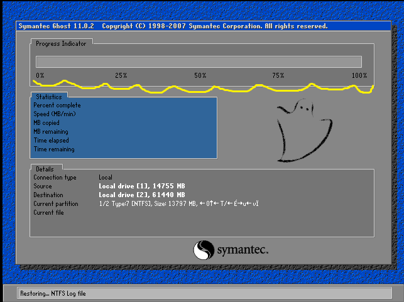
Task: Click the empty progress indicator bar
Action: click(x=199, y=62)
